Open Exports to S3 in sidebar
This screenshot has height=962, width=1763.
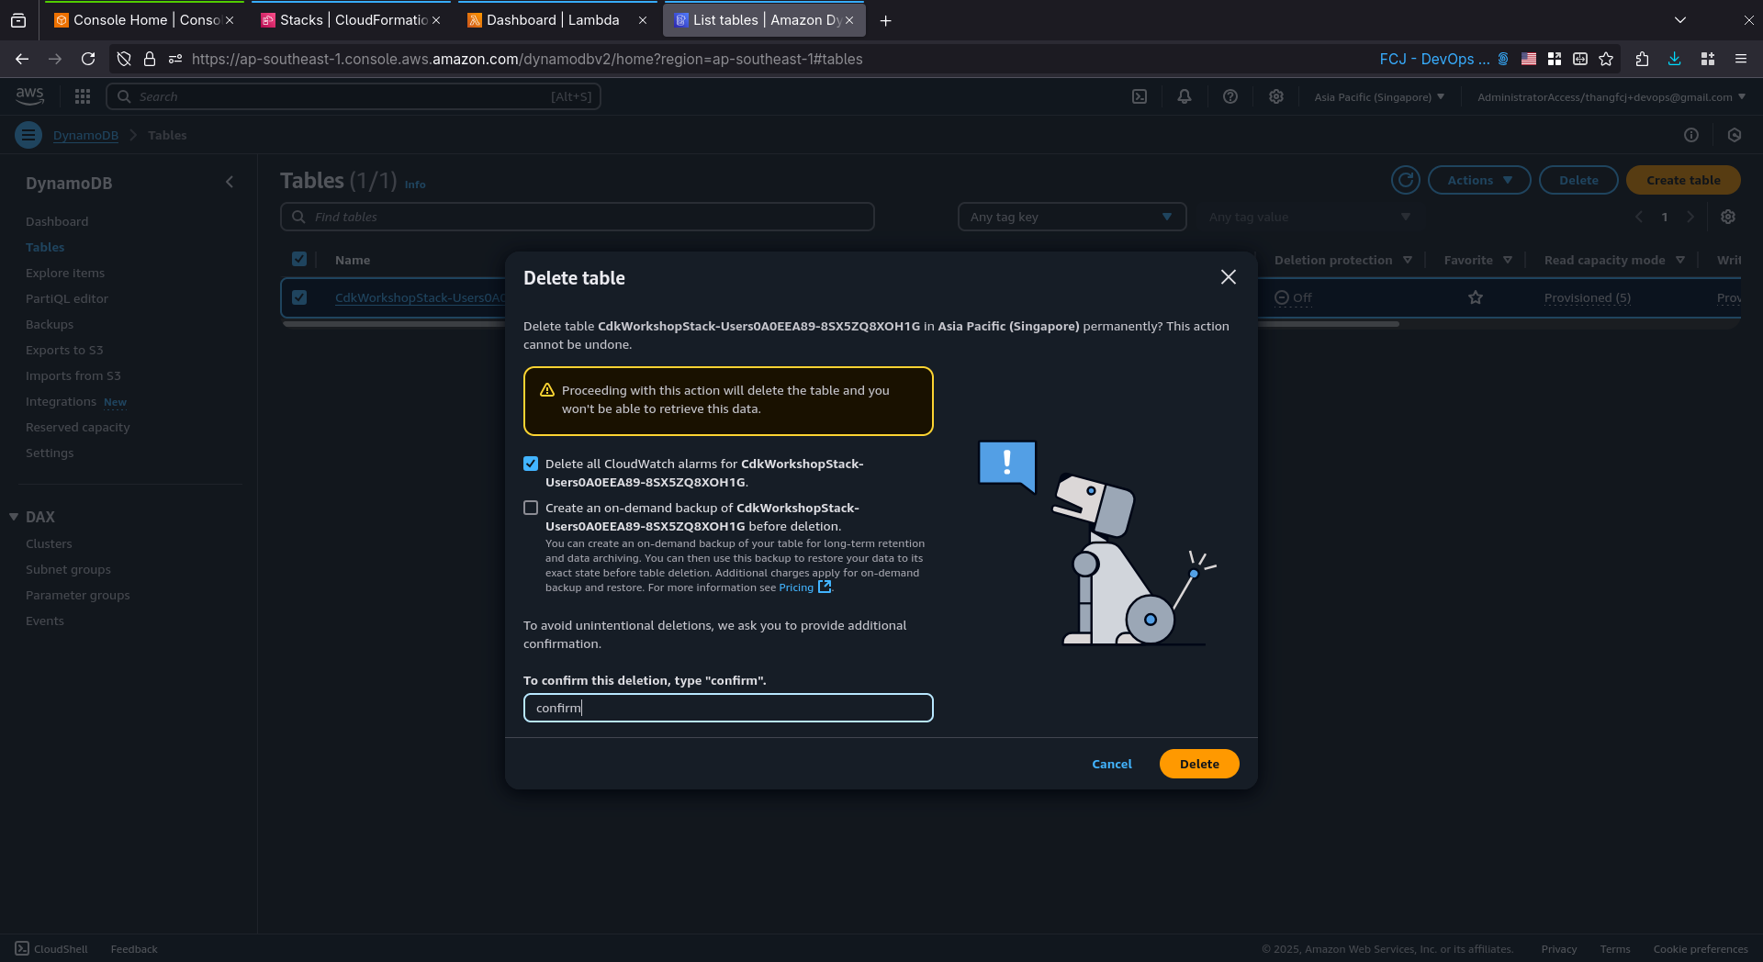pyautogui.click(x=64, y=350)
